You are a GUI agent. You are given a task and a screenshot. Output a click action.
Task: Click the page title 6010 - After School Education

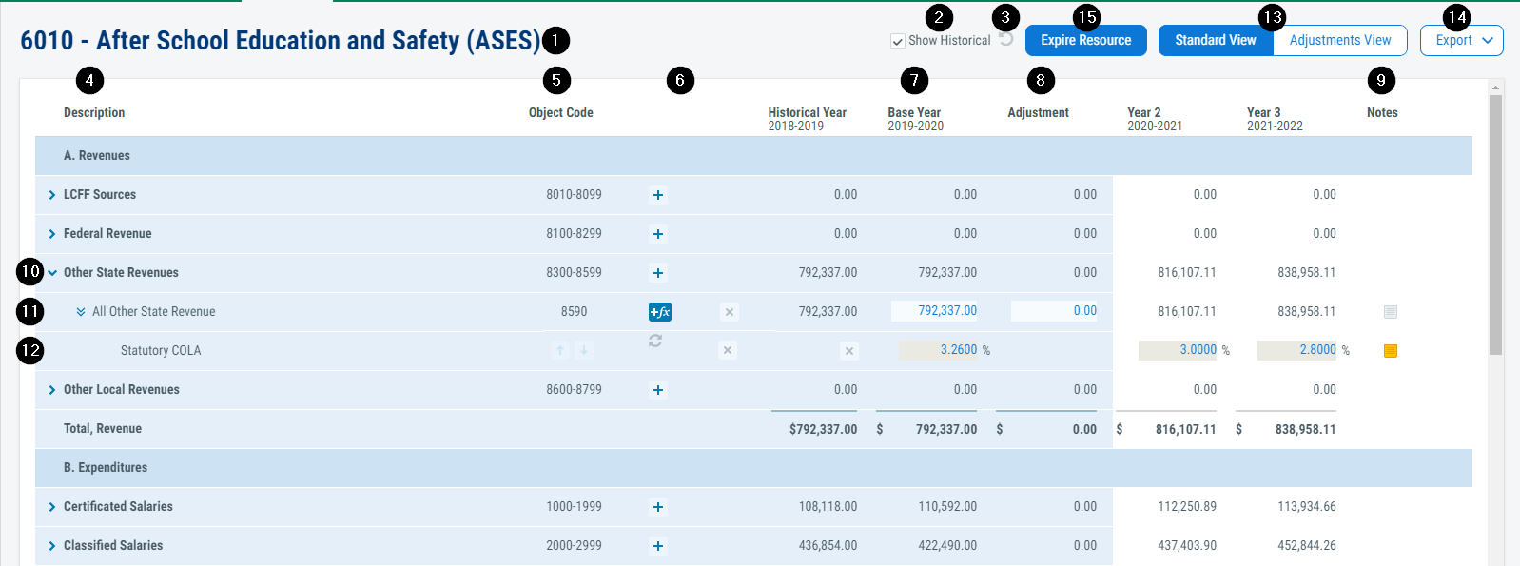[x=281, y=40]
